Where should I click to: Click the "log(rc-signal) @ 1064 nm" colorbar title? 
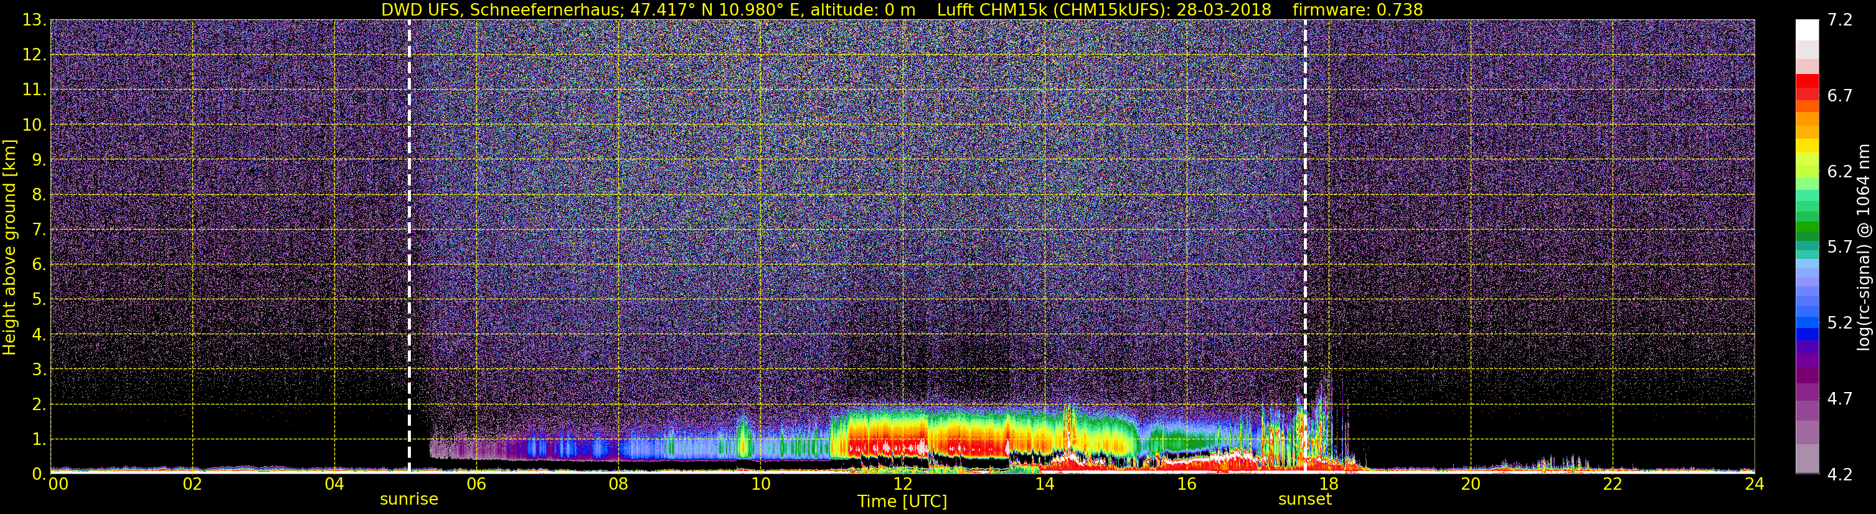[x=1864, y=247]
